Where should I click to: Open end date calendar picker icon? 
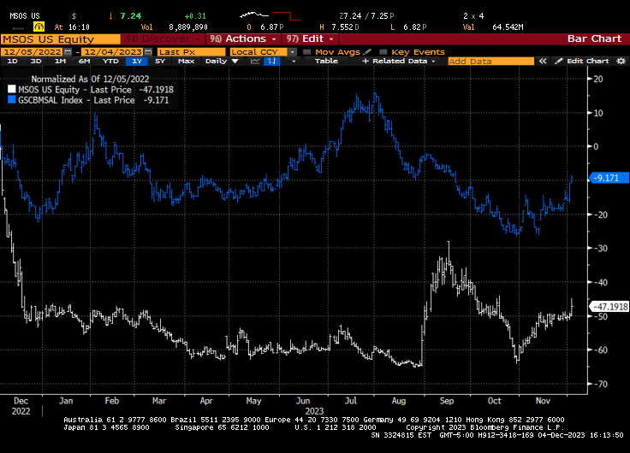click(148, 52)
